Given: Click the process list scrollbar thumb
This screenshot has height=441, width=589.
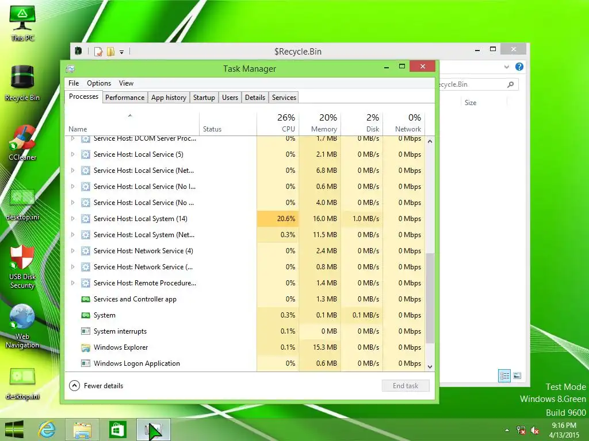Looking at the screenshot, I should (x=430, y=298).
